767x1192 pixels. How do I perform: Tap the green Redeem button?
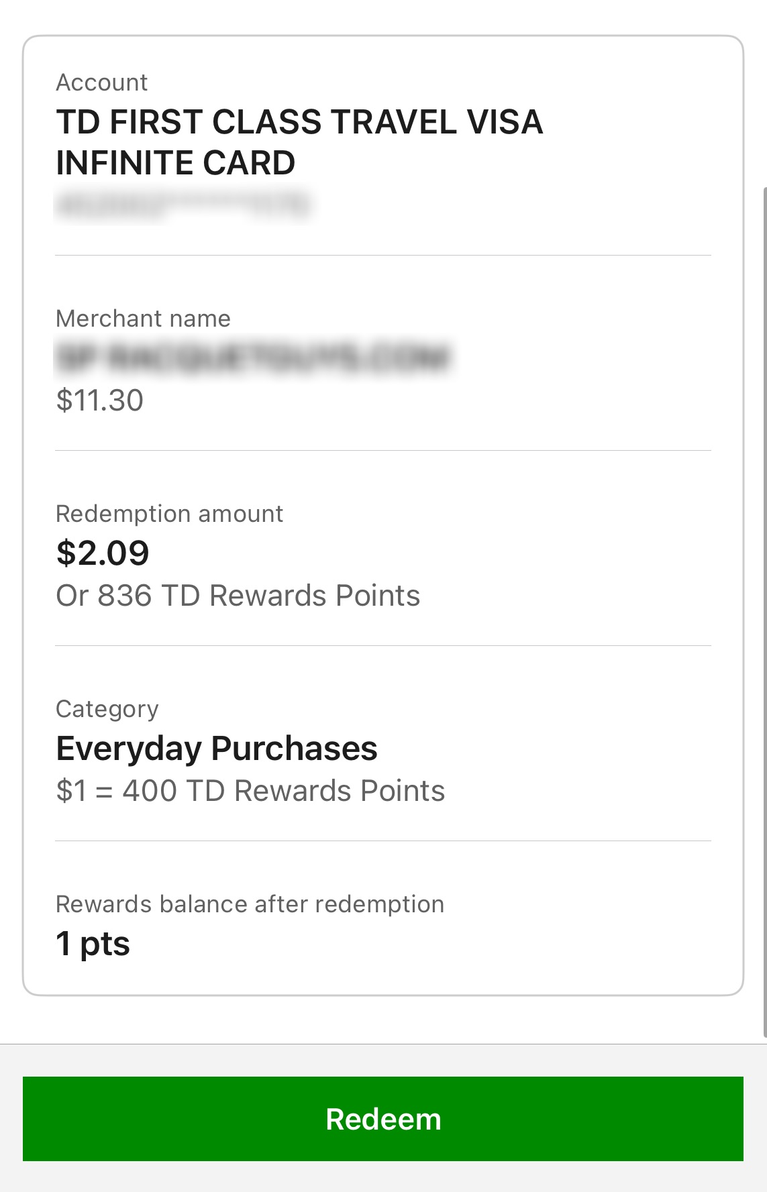point(383,1118)
